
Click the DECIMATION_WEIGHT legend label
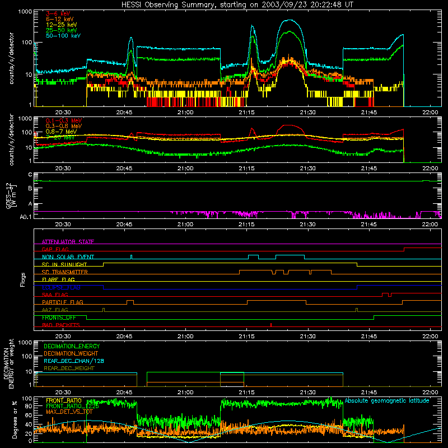pyautogui.click(x=71, y=353)
